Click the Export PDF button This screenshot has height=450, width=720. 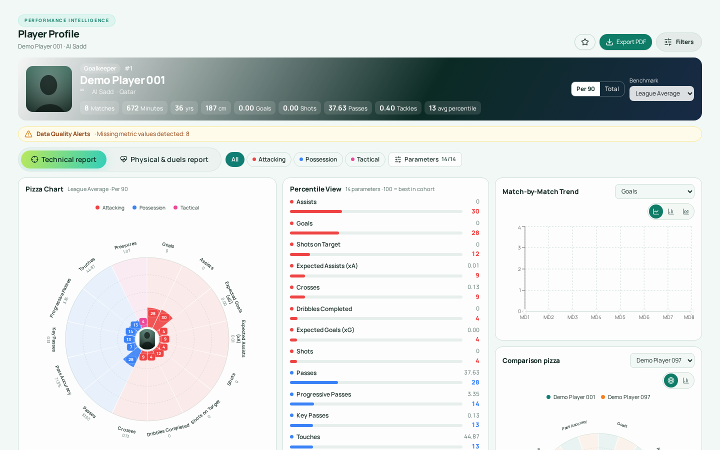pos(625,42)
